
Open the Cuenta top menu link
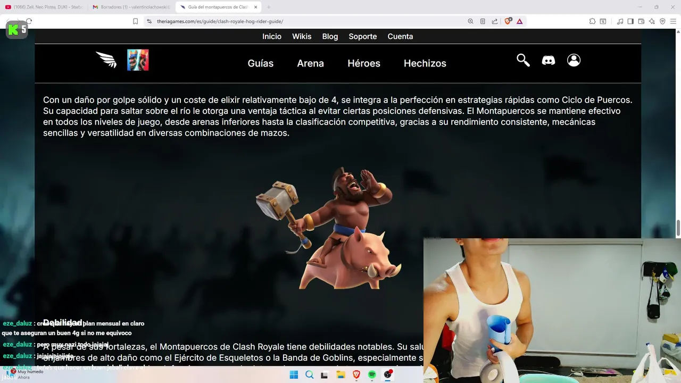[400, 36]
